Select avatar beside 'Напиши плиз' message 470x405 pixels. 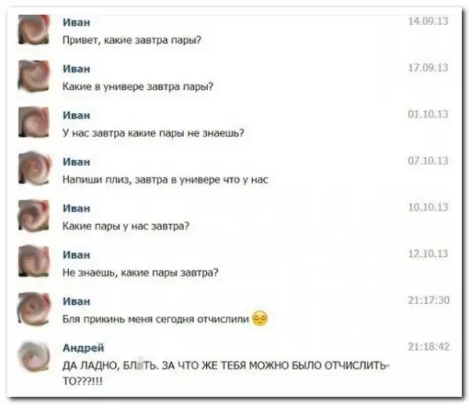34,169
